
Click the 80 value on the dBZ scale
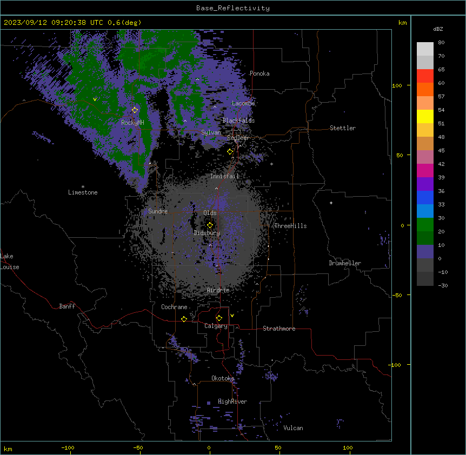441,43
